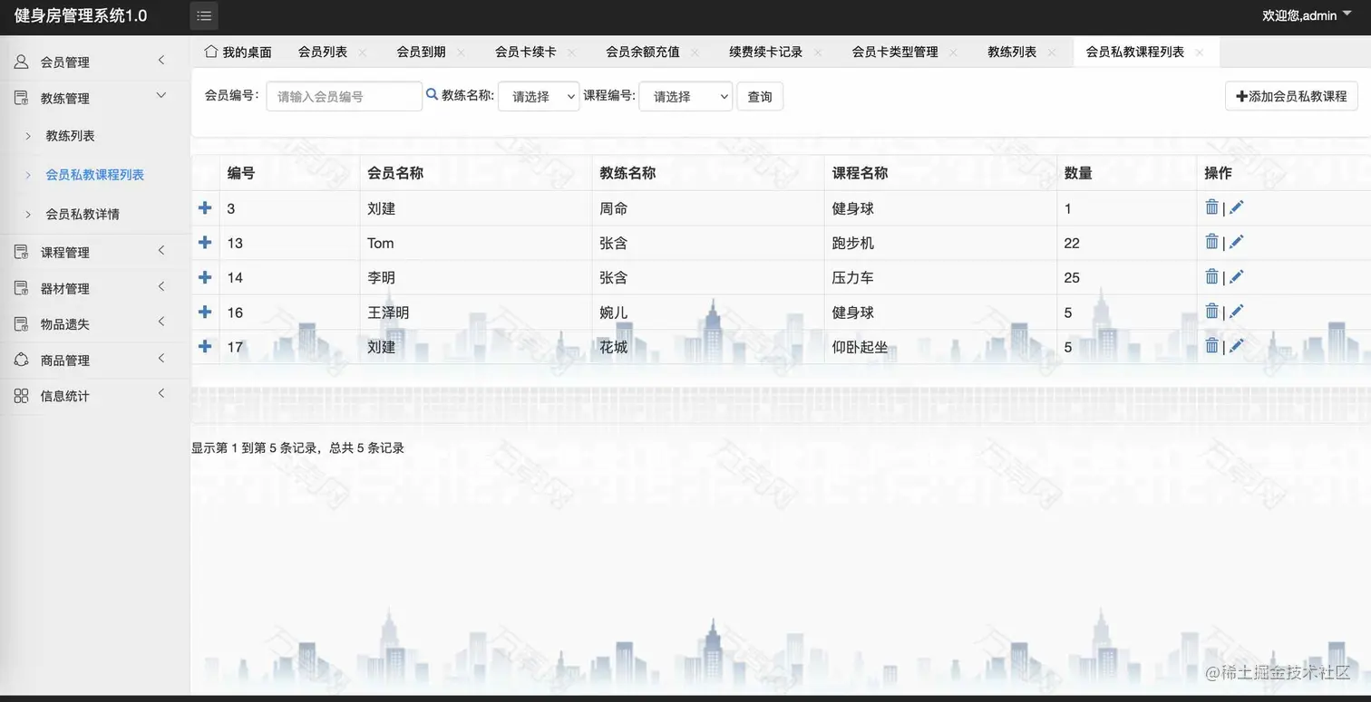Image resolution: width=1371 pixels, height=702 pixels.
Task: Edit the row for 编号 3
Action: tap(1236, 207)
